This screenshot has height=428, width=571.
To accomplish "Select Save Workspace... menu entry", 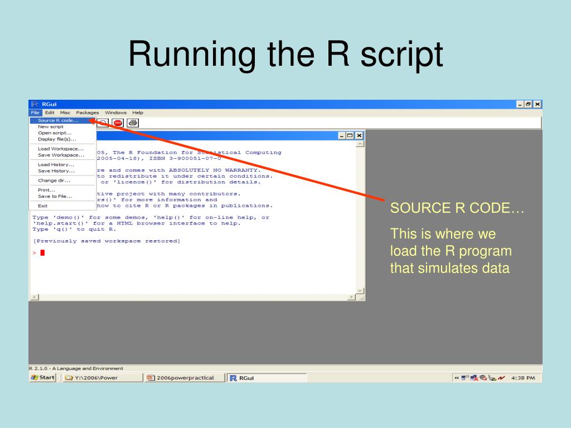I will (x=62, y=155).
